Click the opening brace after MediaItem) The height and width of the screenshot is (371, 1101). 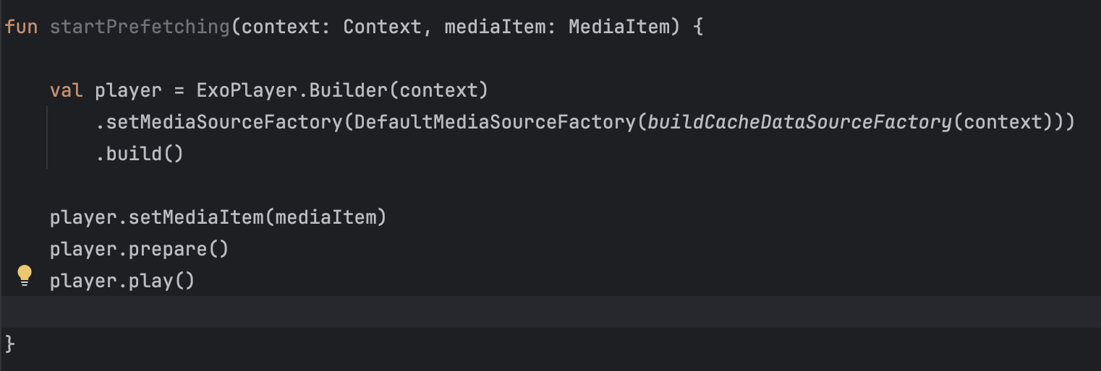(x=697, y=28)
